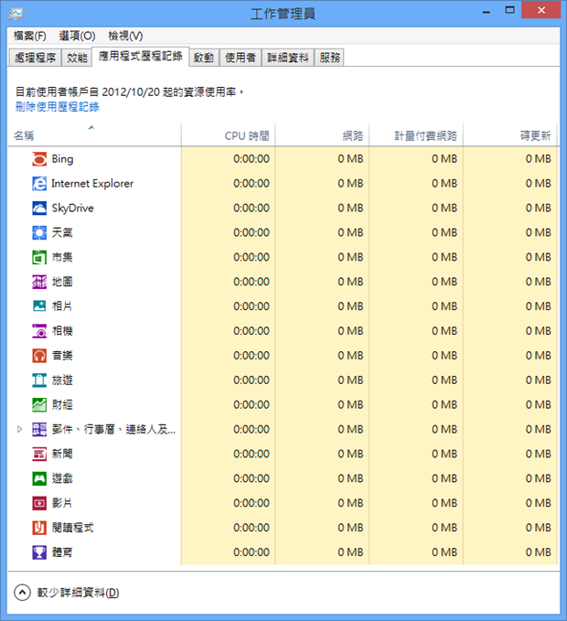Open the 檢視(V) menu
567x621 pixels.
tap(125, 36)
